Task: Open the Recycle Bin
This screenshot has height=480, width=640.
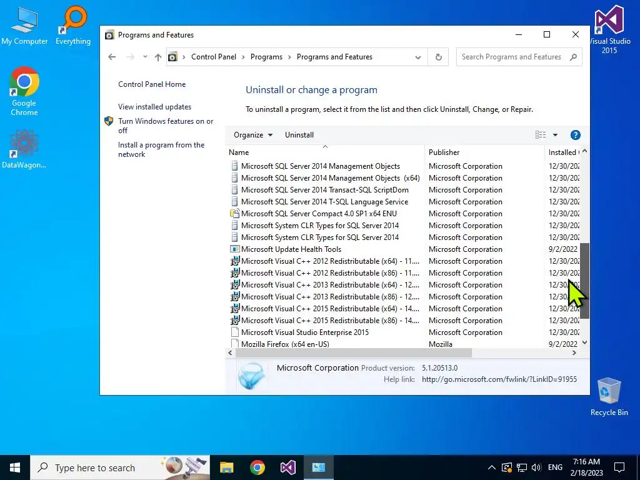Action: coord(609,397)
